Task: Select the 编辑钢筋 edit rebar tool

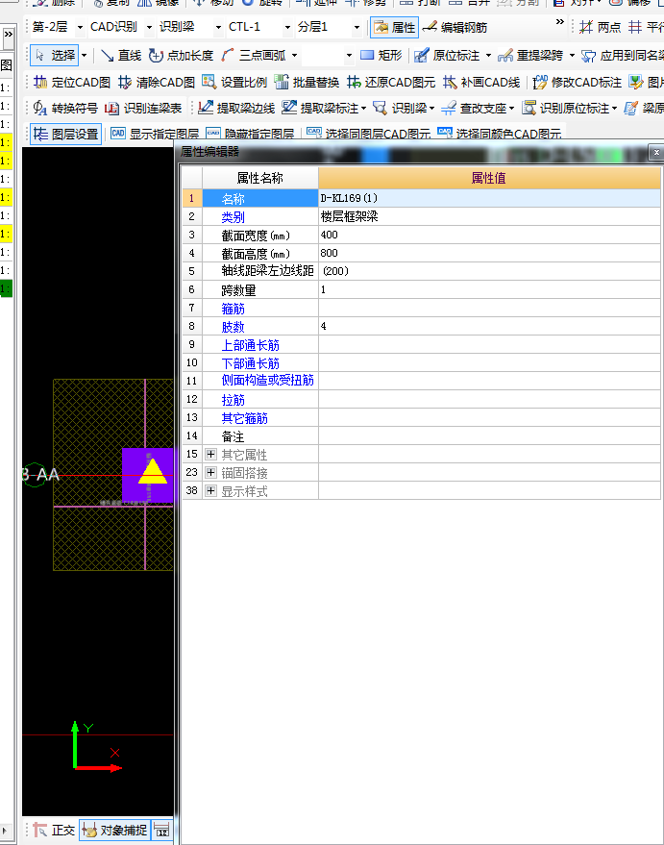Action: [455, 27]
